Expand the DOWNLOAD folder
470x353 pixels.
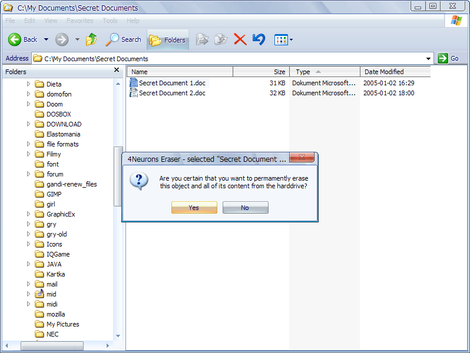pos(28,124)
